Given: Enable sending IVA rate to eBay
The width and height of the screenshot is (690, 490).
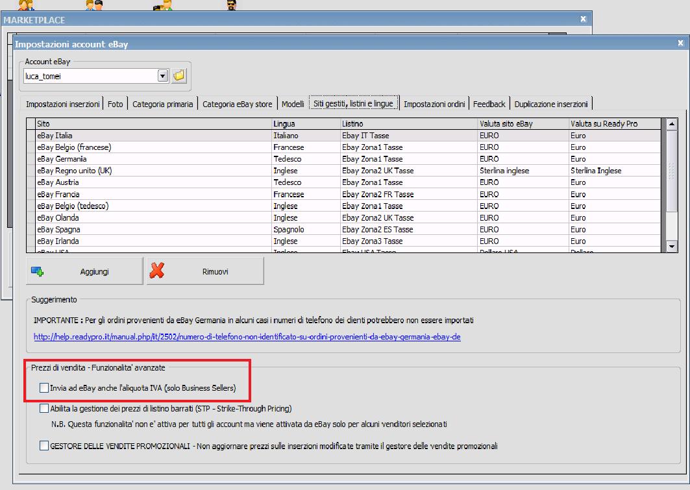Looking at the screenshot, I should (43, 388).
